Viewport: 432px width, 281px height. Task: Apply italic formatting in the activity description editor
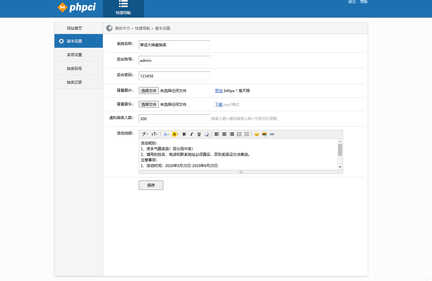(191, 134)
